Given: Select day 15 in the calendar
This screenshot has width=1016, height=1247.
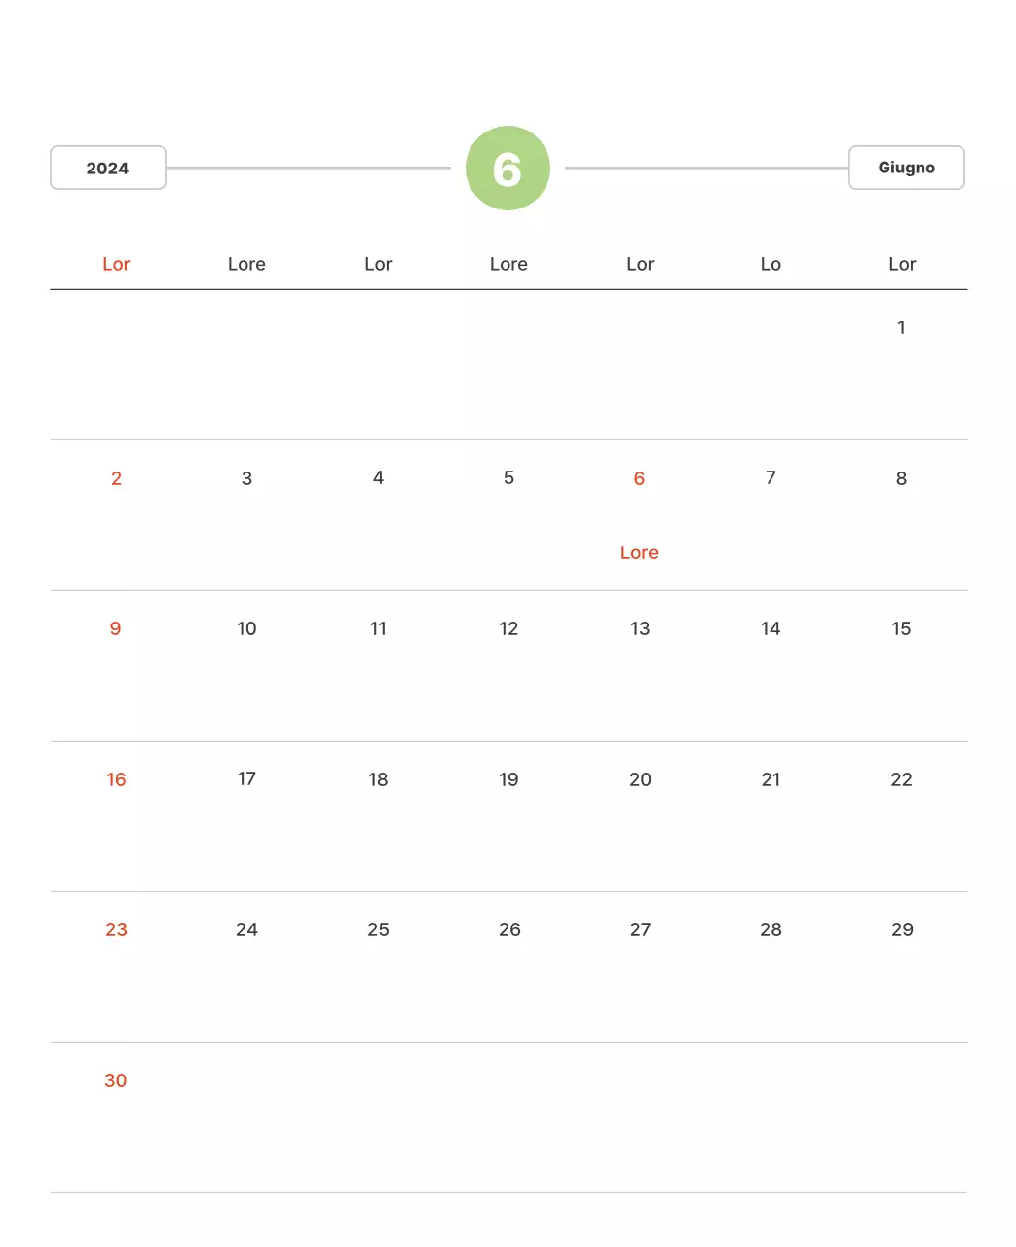Looking at the screenshot, I should [x=901, y=628].
